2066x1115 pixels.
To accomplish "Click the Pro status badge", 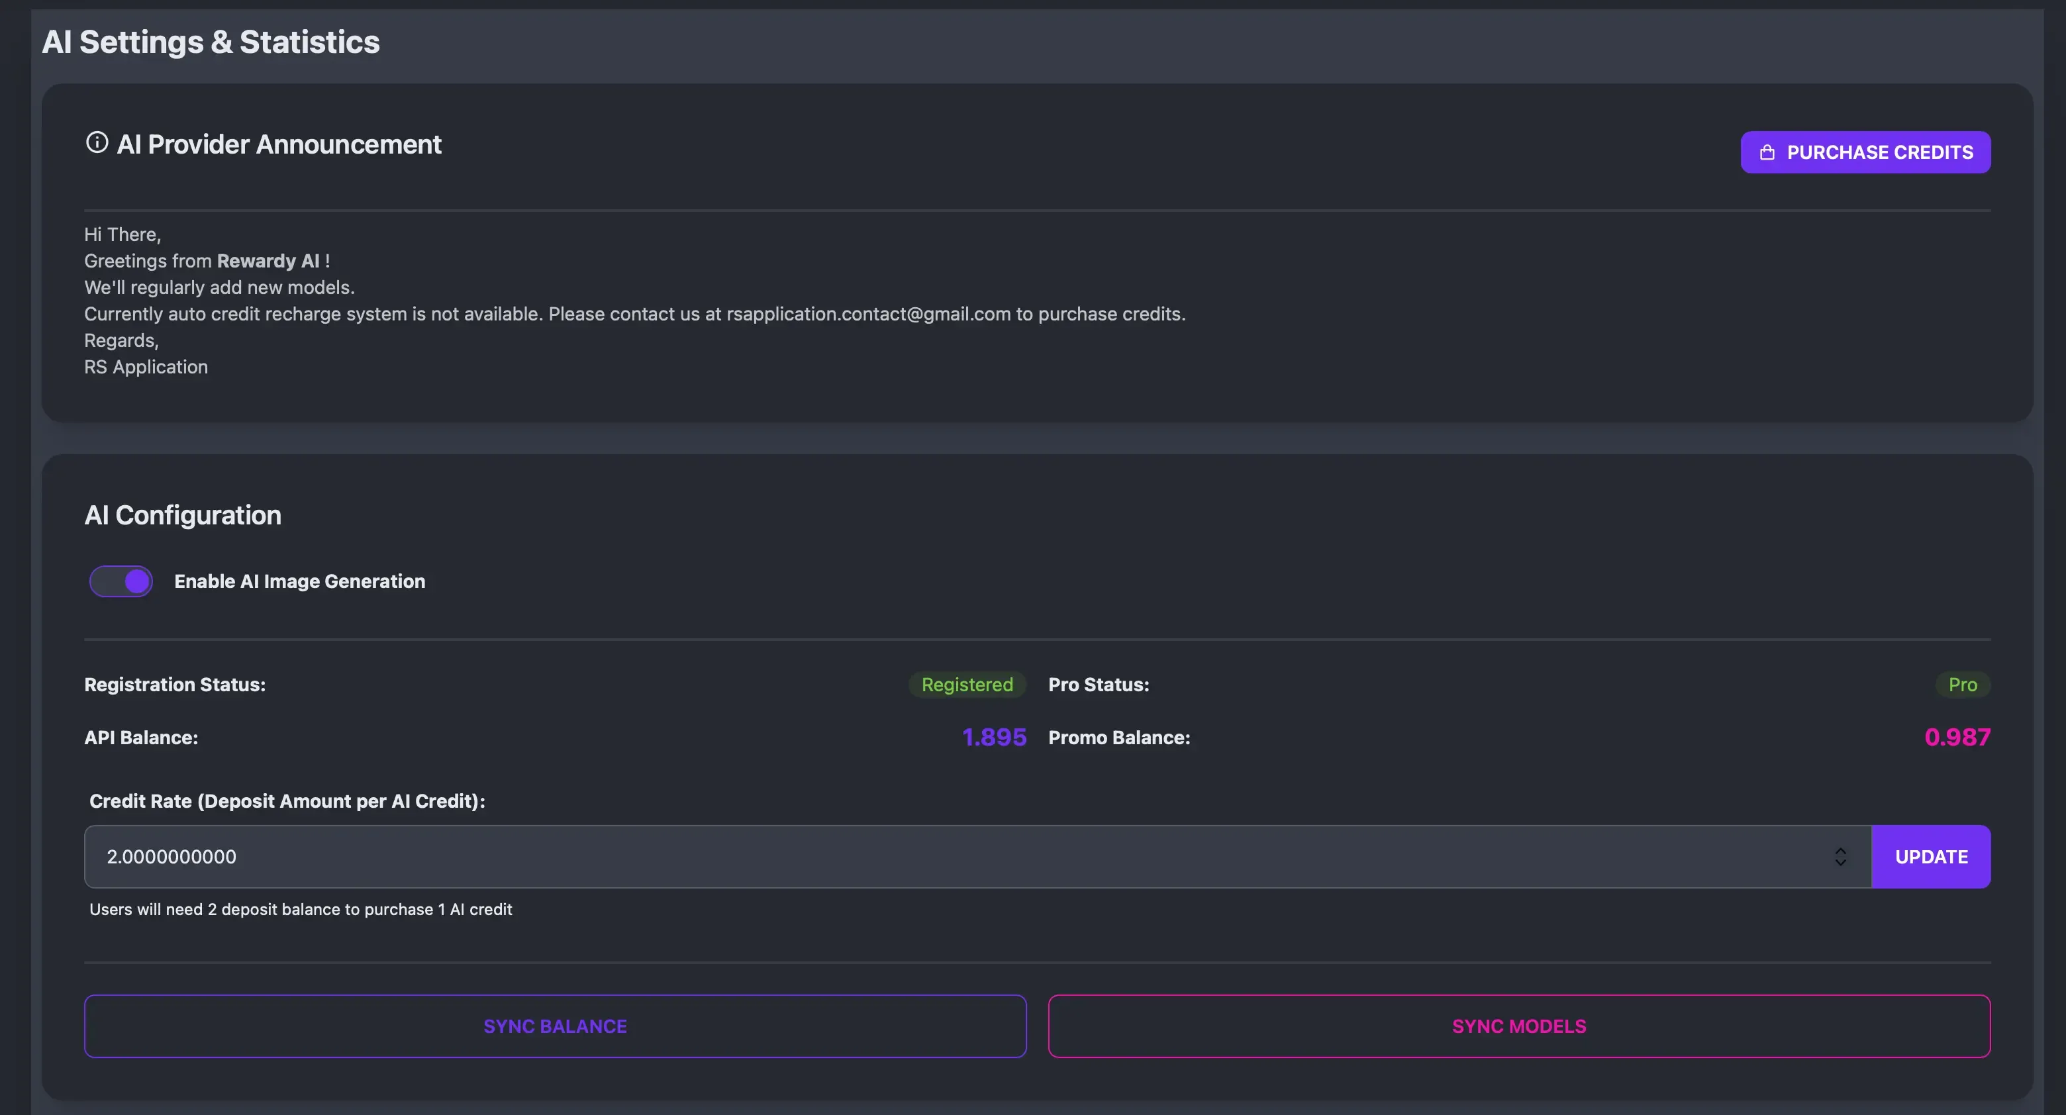I will click(x=1962, y=684).
